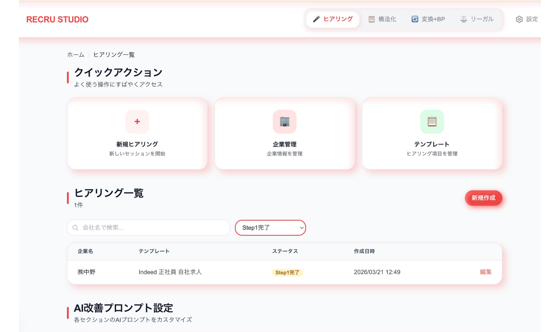Click the 新規作成 button
The width and height of the screenshot is (560, 332).
click(x=483, y=198)
